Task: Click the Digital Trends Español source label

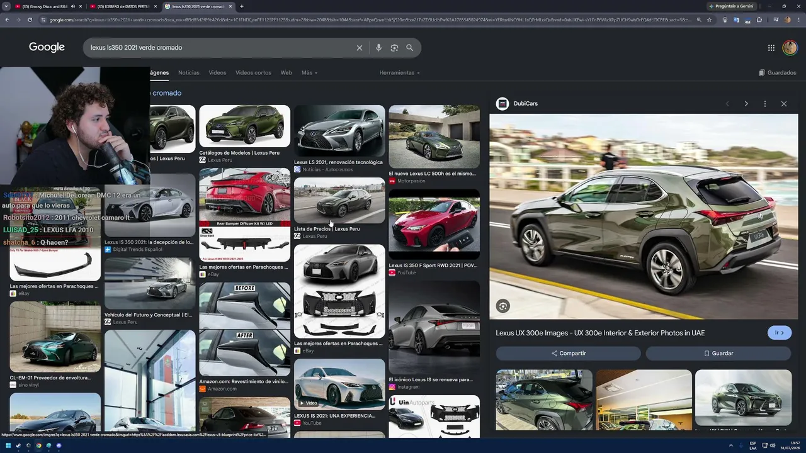Action: pyautogui.click(x=137, y=250)
